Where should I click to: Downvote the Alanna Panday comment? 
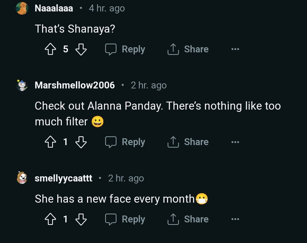81,142
